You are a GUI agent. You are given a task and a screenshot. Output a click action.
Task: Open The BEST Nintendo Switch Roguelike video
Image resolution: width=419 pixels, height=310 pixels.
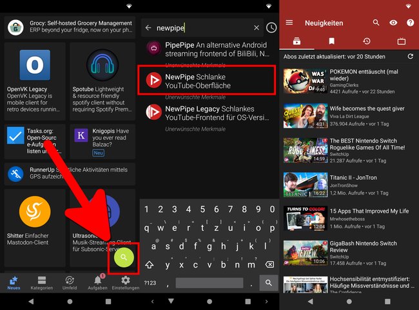point(349,150)
